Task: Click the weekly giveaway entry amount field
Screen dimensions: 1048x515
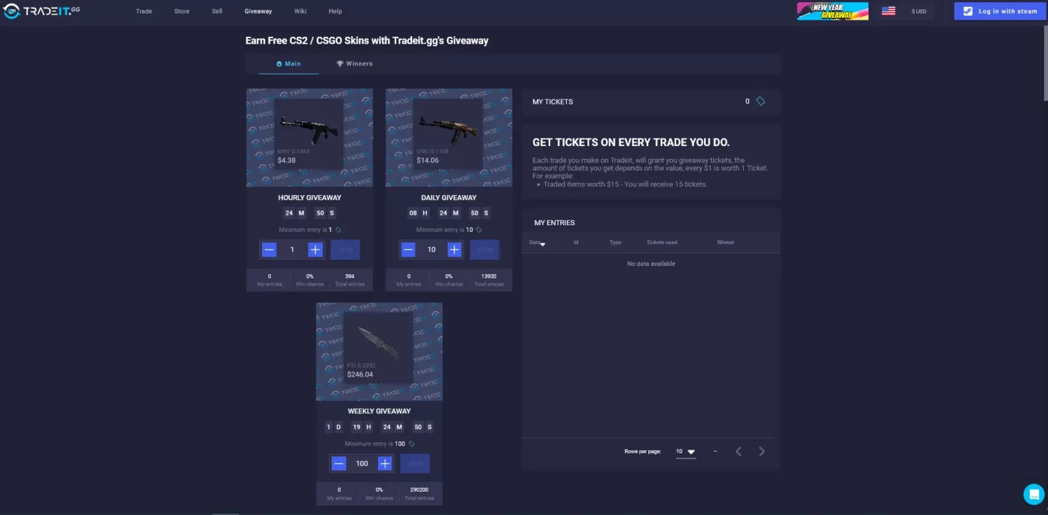Action: point(362,464)
